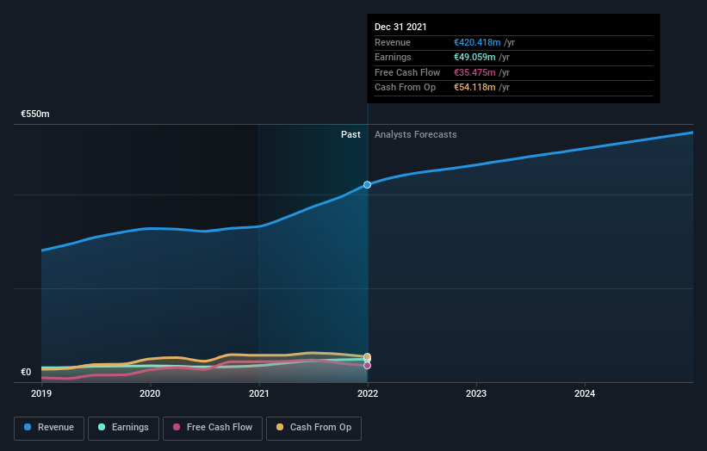This screenshot has width=707, height=451.
Task: Click the Free Cash Flow label in tooltip
Action: [x=407, y=72]
